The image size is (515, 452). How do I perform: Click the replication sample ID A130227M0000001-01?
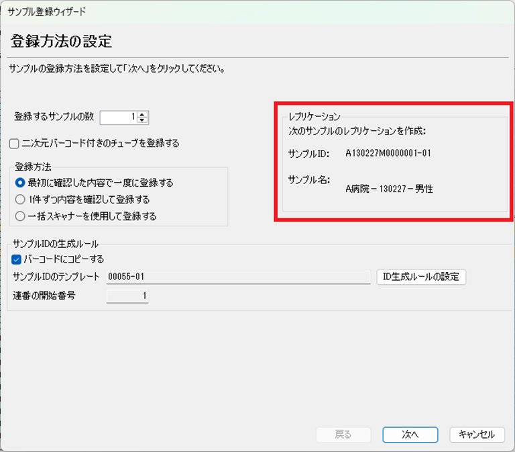click(x=388, y=153)
